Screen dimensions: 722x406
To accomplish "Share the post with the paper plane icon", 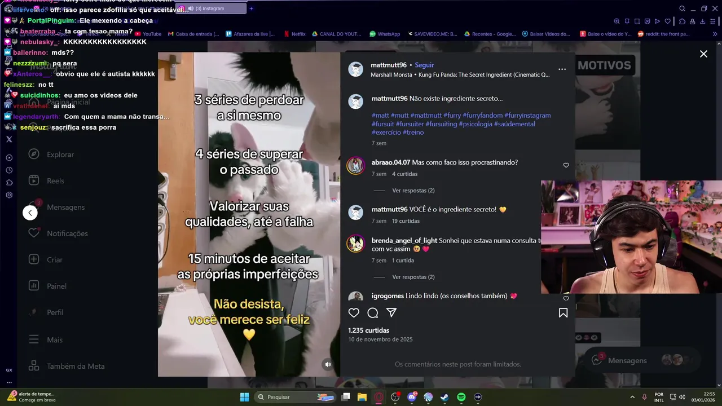I will point(391,312).
